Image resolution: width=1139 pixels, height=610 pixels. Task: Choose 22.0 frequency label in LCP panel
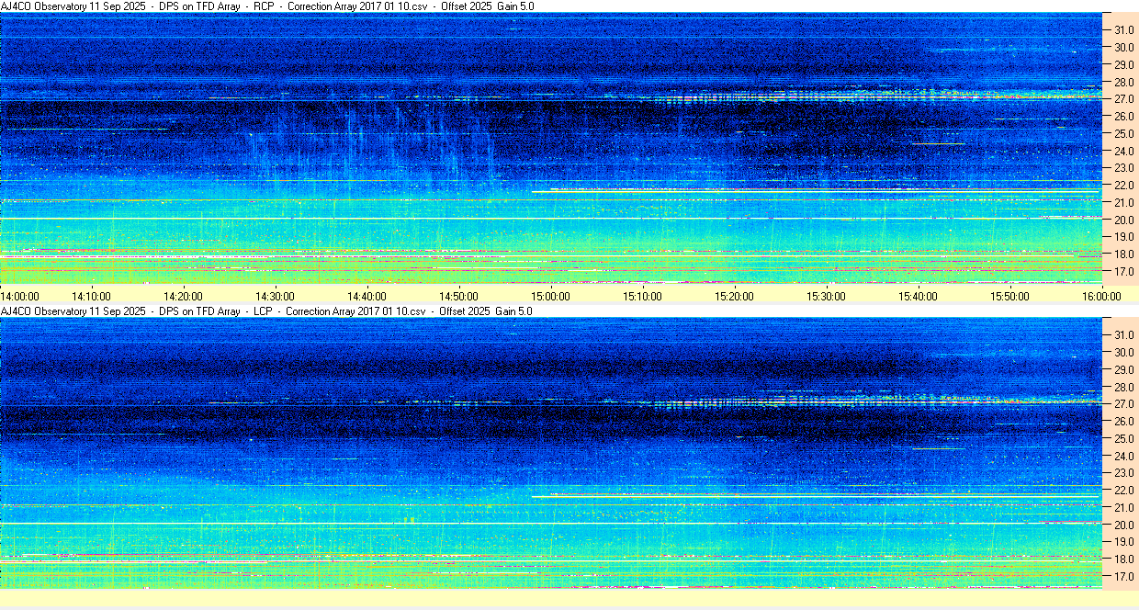pos(1124,491)
